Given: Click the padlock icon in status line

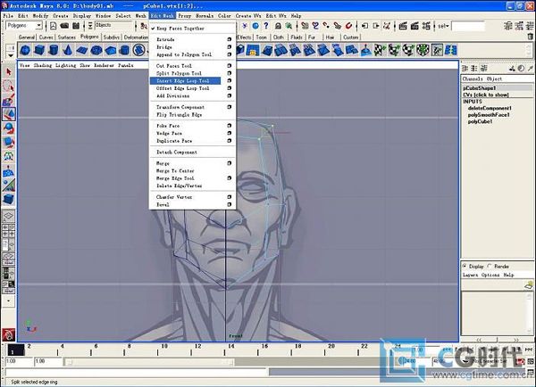Looking at the screenshot, I should coord(278,26).
